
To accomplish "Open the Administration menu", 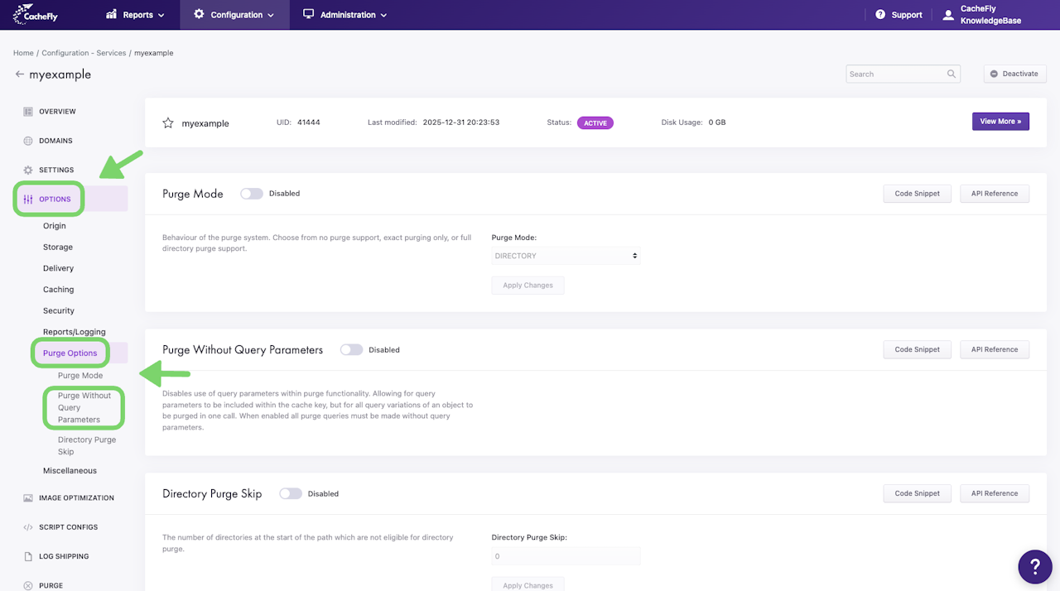I will [x=344, y=15].
